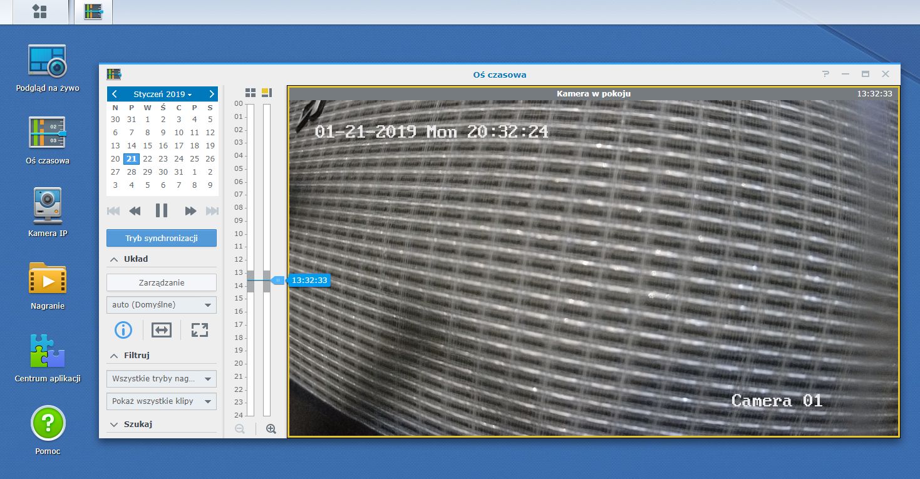Viewport: 920px width, 479px height.
Task: Click the recording segment on the left timeline bar
Action: pos(251,281)
